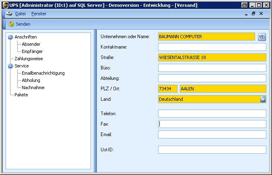Click the UPS shield icon in title bar
Screen dimensions: 272x175
point(6,5)
